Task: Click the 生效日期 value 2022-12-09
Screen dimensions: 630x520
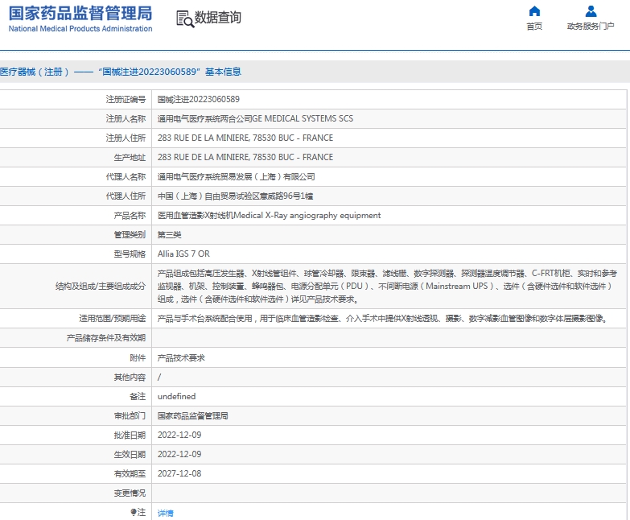Action: click(179, 454)
